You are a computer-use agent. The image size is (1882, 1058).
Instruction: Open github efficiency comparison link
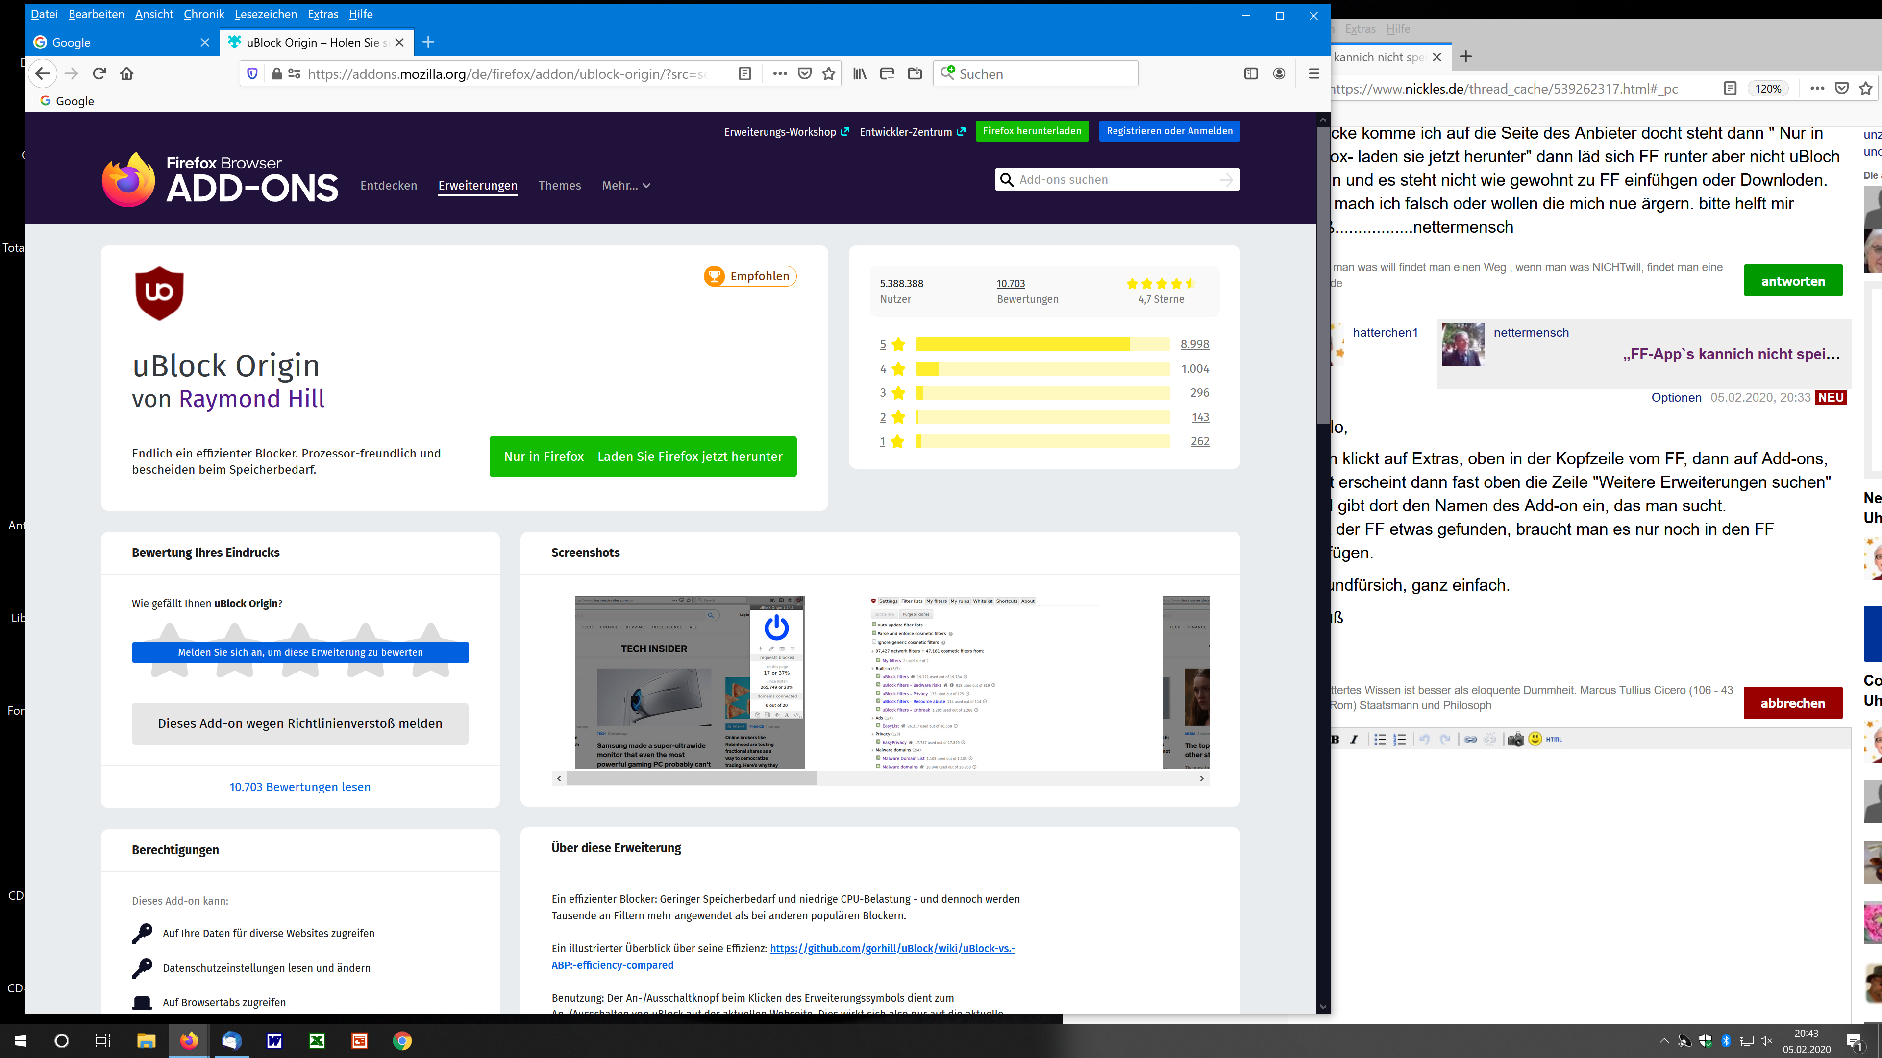coord(783,957)
